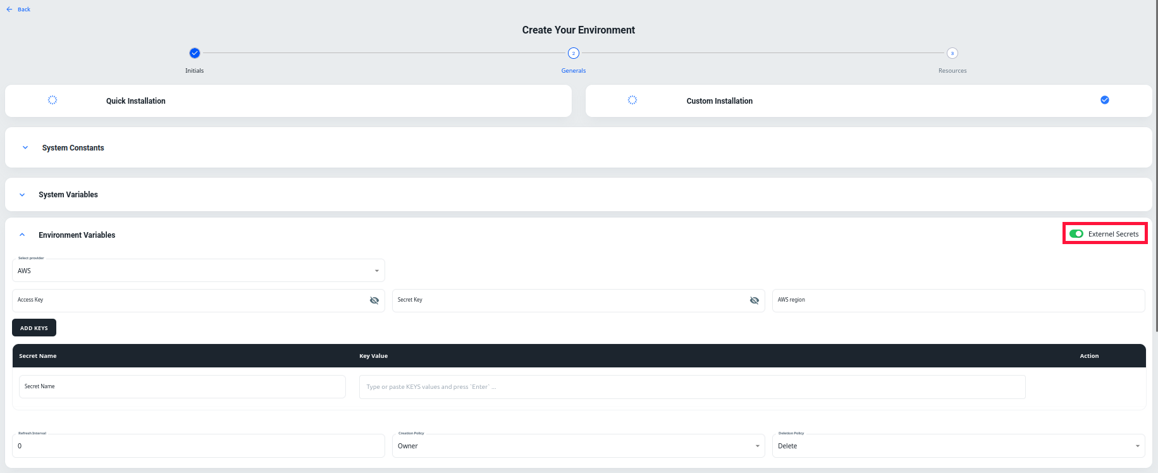Click the KEYS values input field
Viewport: 1158px width, 473px height.
point(693,387)
